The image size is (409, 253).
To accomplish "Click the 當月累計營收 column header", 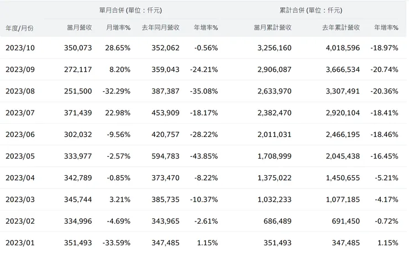I will (x=272, y=28).
